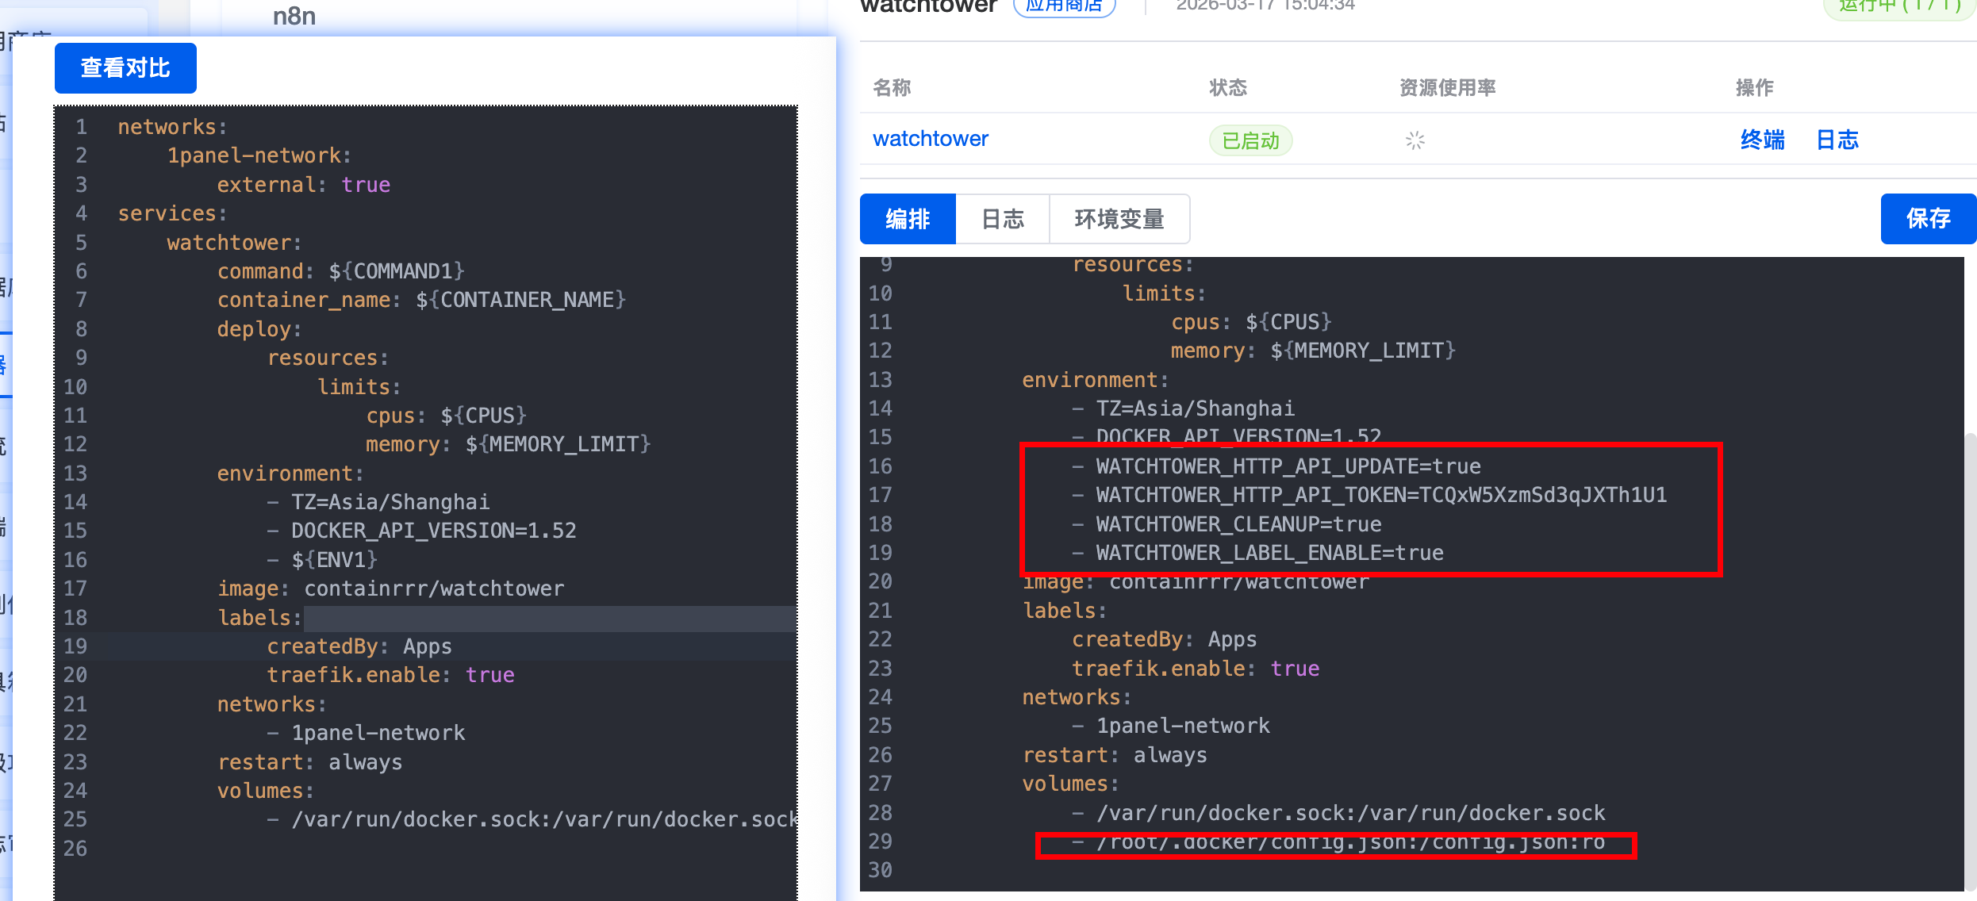Open 日志 link in the 操作 column

click(1837, 140)
